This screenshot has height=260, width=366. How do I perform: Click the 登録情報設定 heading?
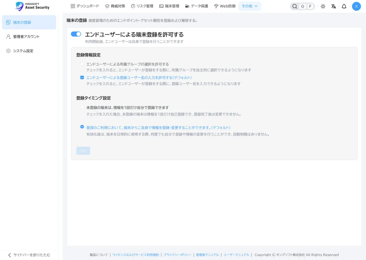(x=88, y=55)
